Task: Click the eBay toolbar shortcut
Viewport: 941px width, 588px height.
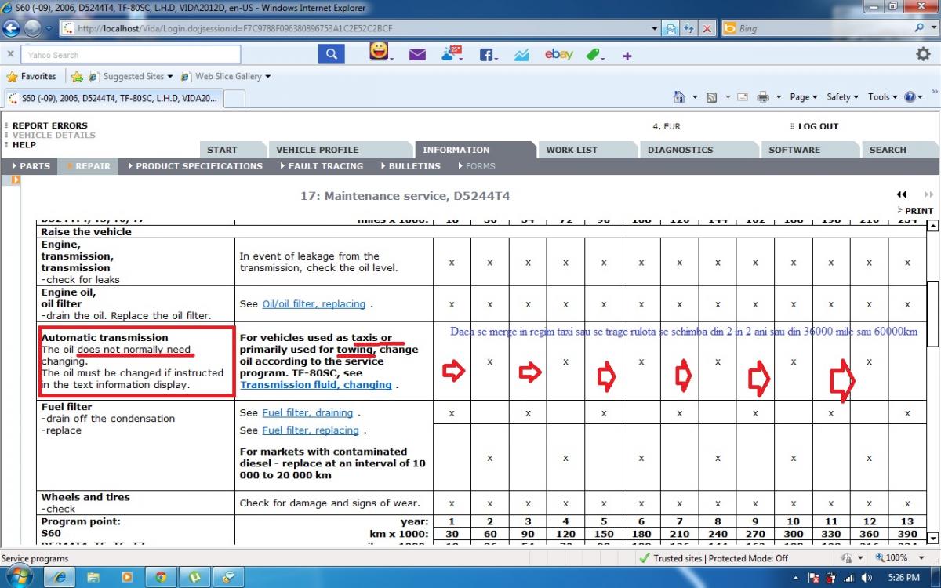Action: coord(558,55)
